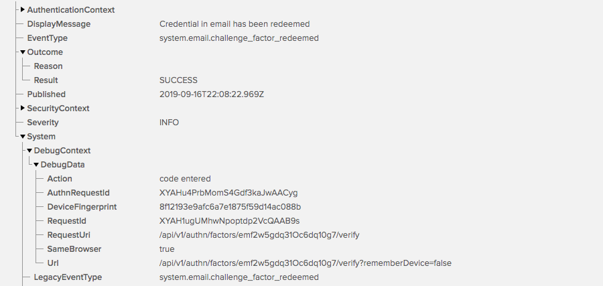The image size is (603, 286).
Task: Select the EventType field label
Action: click(48, 38)
